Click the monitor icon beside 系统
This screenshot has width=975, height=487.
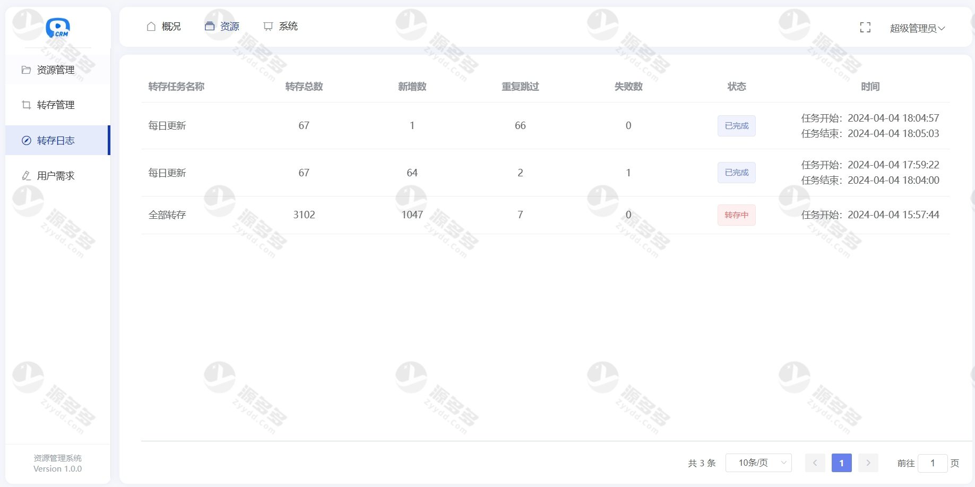[268, 27]
